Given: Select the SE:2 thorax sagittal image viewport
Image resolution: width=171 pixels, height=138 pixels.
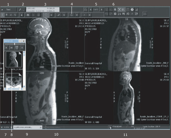Looking at the screenshot, I should [127, 44].
